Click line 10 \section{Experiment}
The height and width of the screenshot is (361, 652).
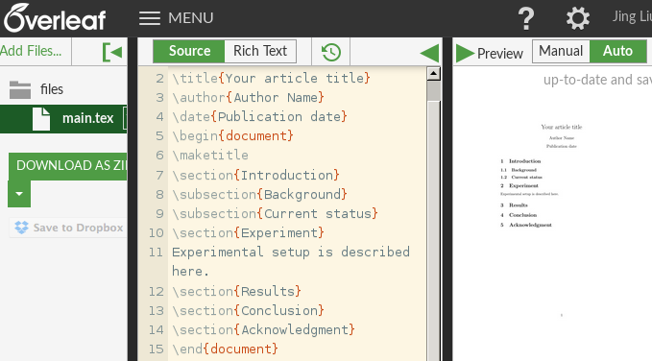tap(248, 233)
